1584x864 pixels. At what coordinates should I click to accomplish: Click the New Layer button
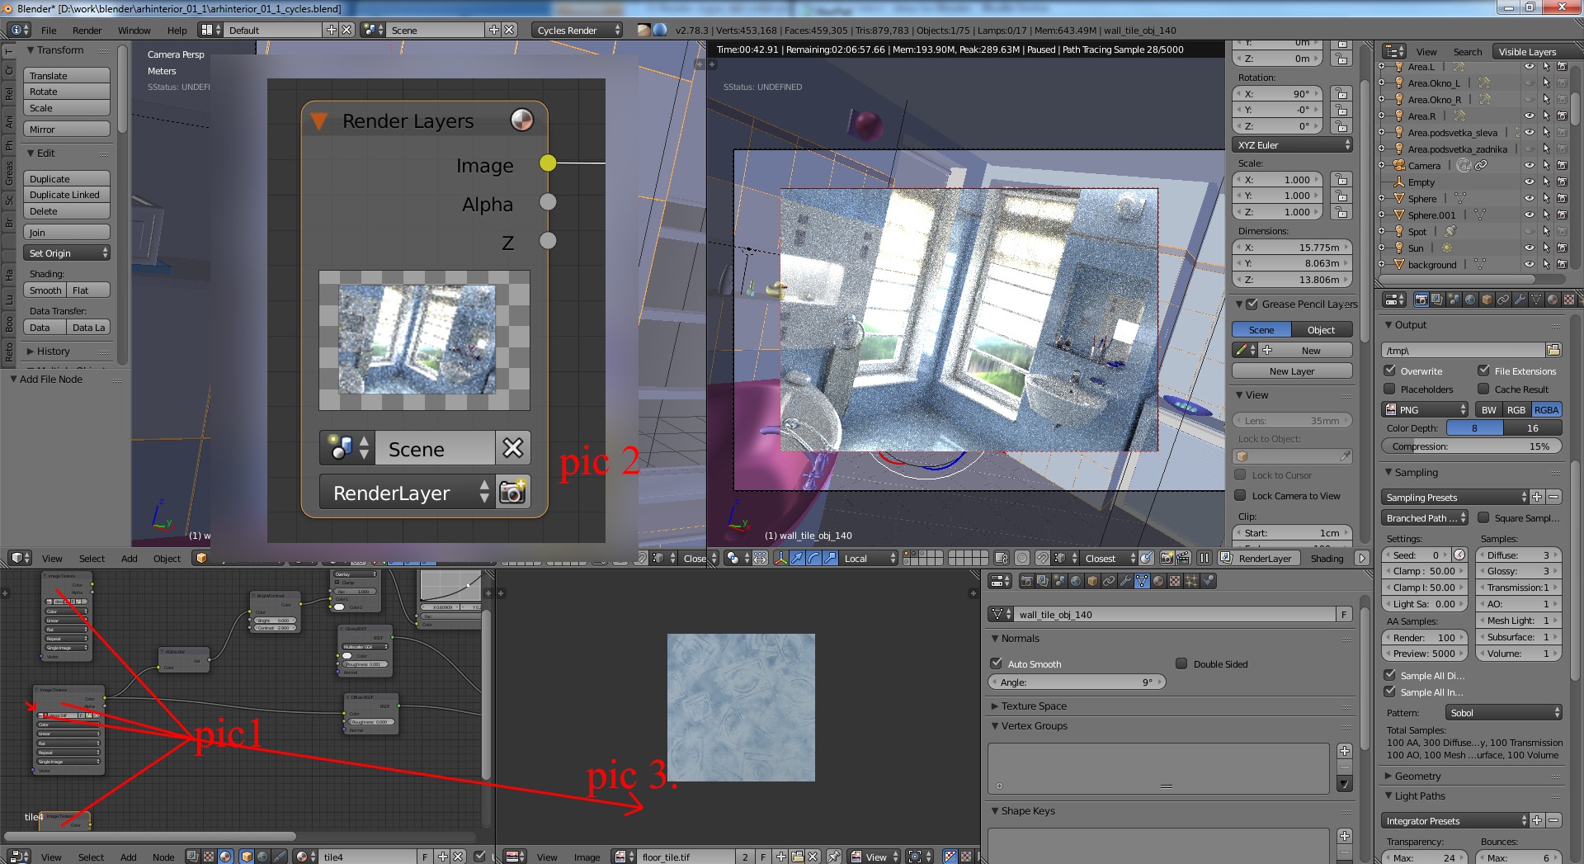tap(1292, 371)
